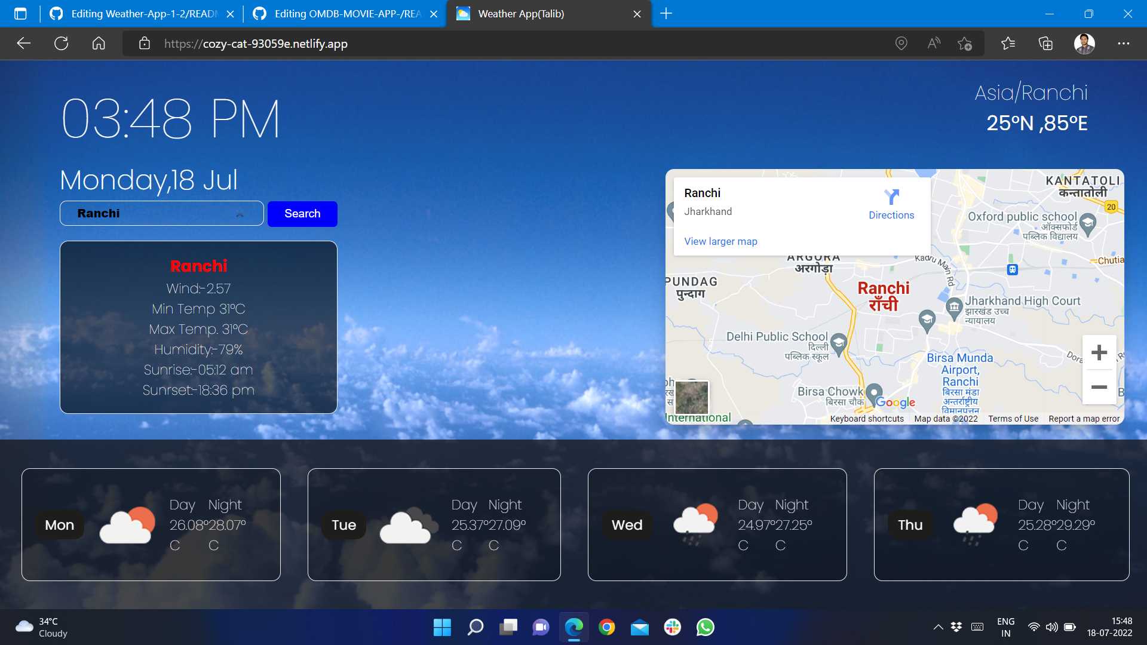Image resolution: width=1147 pixels, height=645 pixels.
Task: Expand the city search dropdown arrow
Action: 240,213
